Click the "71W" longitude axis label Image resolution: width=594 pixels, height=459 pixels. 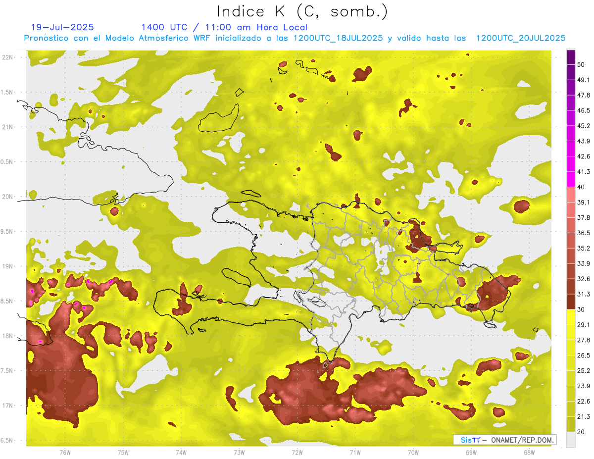click(355, 453)
